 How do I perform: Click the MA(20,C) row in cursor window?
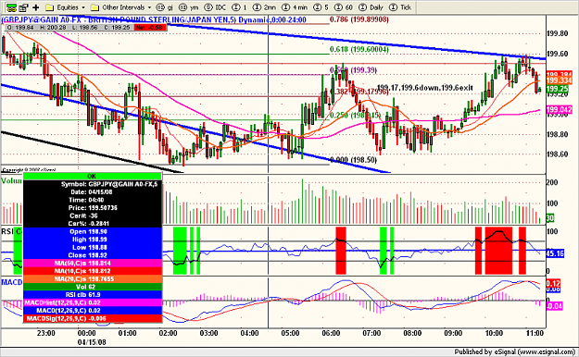point(93,278)
